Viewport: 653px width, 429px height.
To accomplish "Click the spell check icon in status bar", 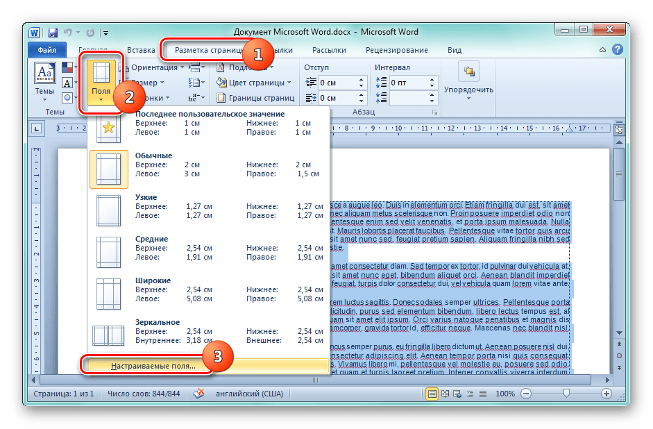I will 198,394.
